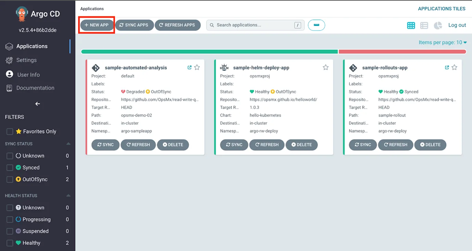Viewport: 472px width, 251px height.
Task: Switch to tiles grid view
Action: 411,25
